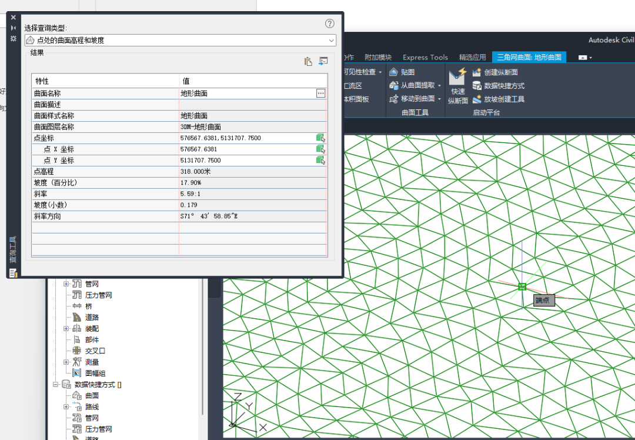The image size is (635, 440).
Task: Click the 汇流区 ribbon button
Action: (353, 85)
